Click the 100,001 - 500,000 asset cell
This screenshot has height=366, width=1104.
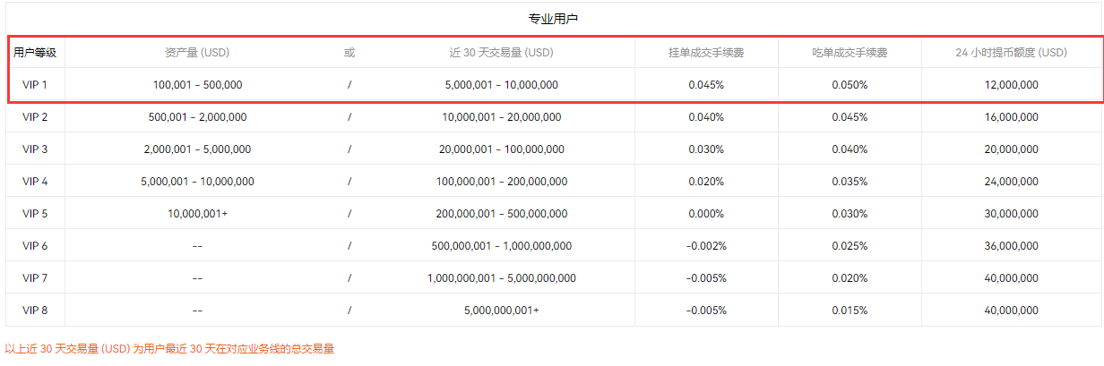[197, 85]
